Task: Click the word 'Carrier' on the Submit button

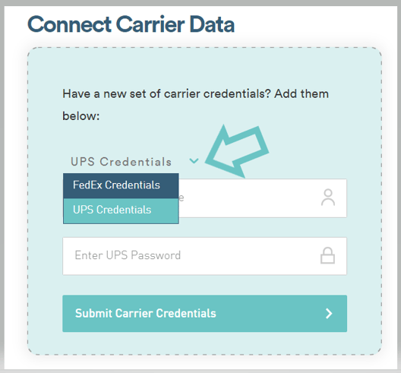Action: coord(134,314)
